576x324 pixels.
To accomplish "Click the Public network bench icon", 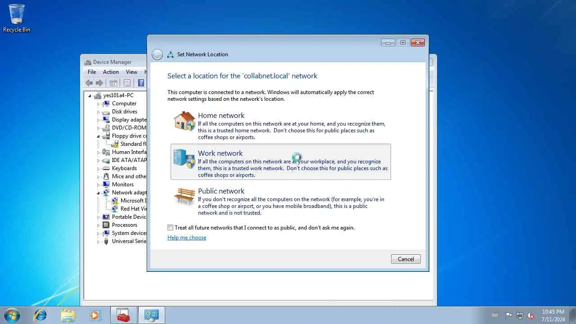I will point(184,197).
